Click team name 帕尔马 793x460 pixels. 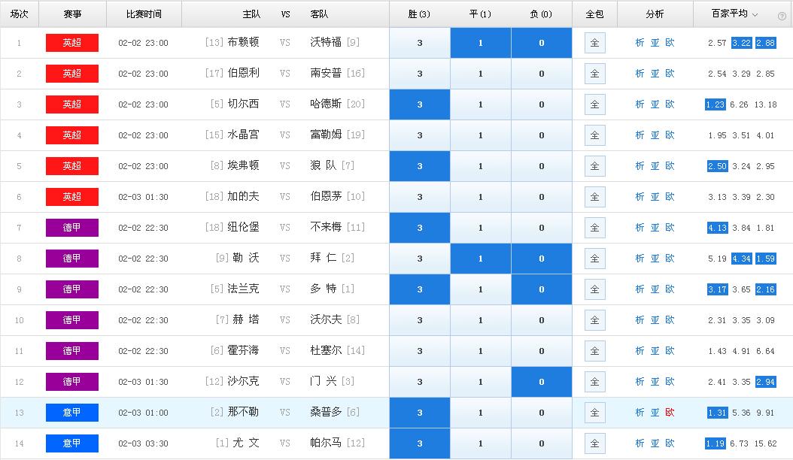[326, 443]
